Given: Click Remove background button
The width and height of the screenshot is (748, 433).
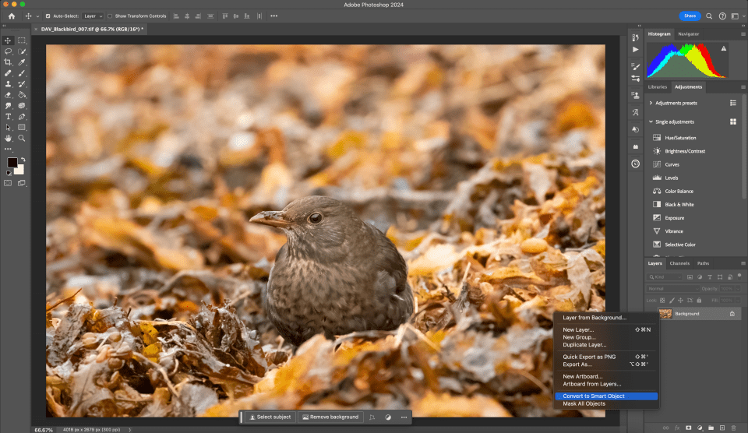Looking at the screenshot, I should [x=330, y=417].
